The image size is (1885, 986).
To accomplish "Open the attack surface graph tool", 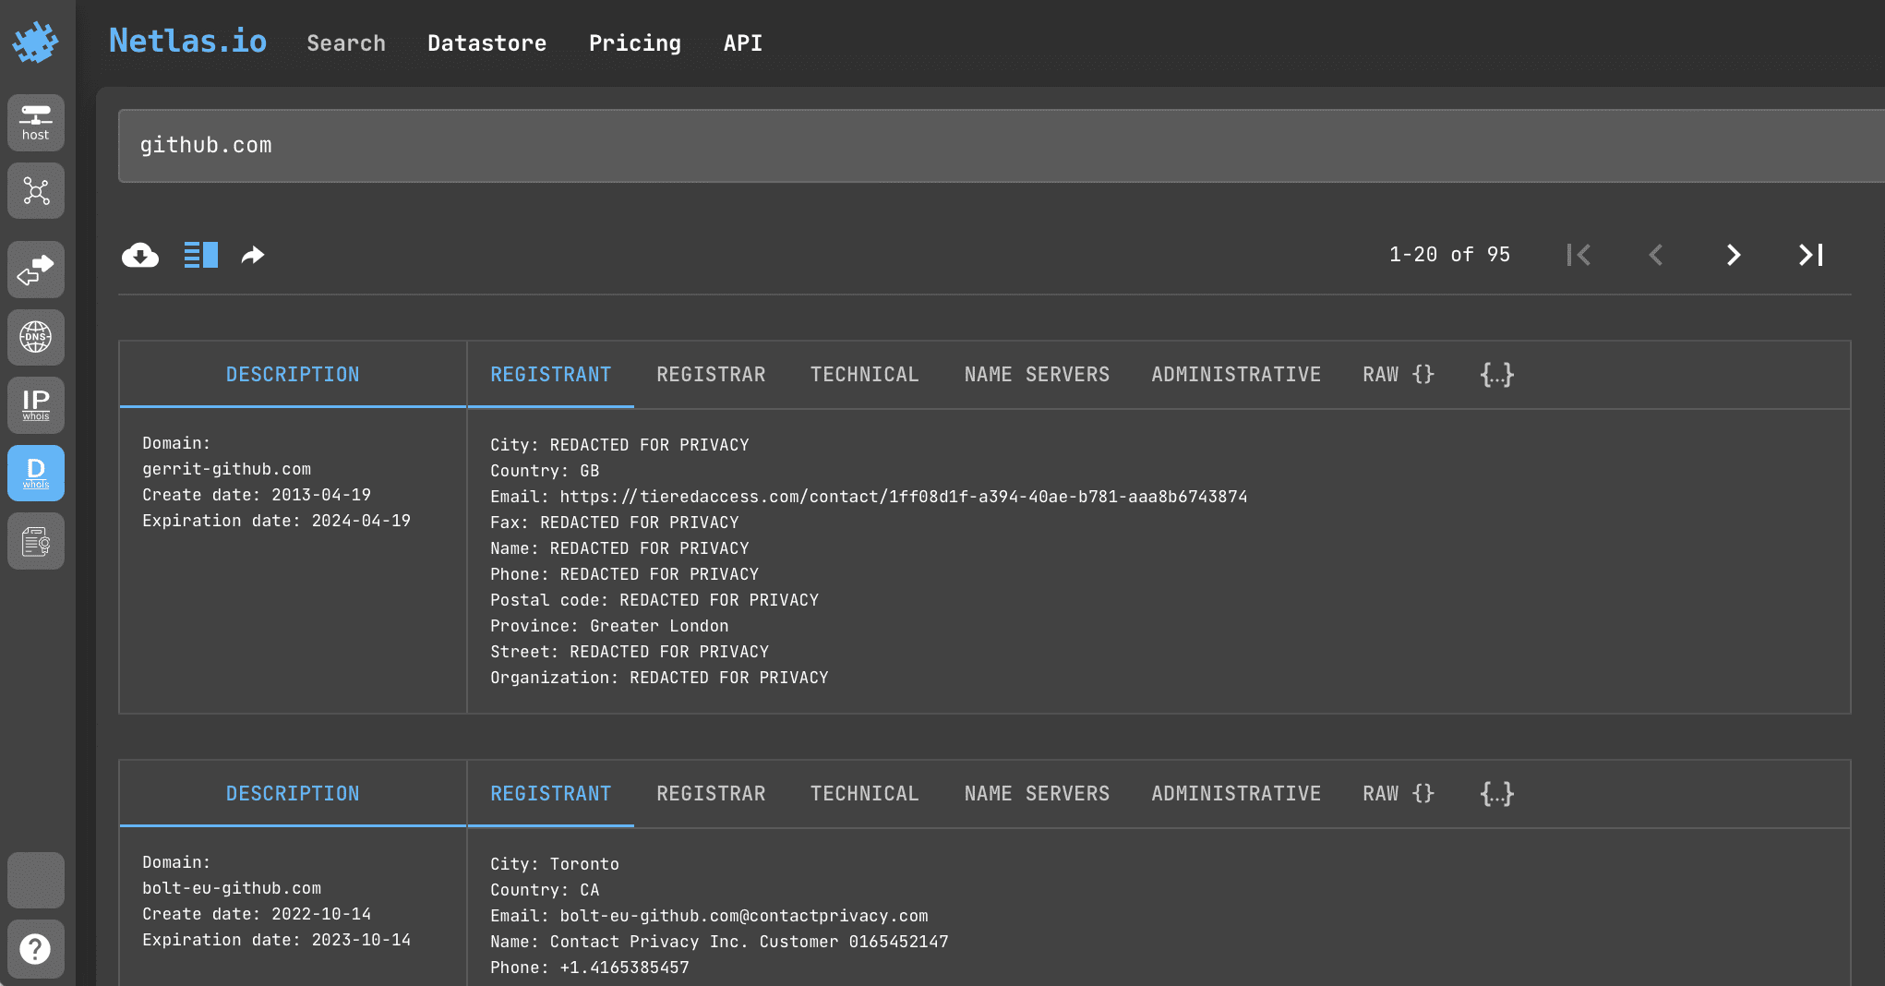I will tap(36, 191).
